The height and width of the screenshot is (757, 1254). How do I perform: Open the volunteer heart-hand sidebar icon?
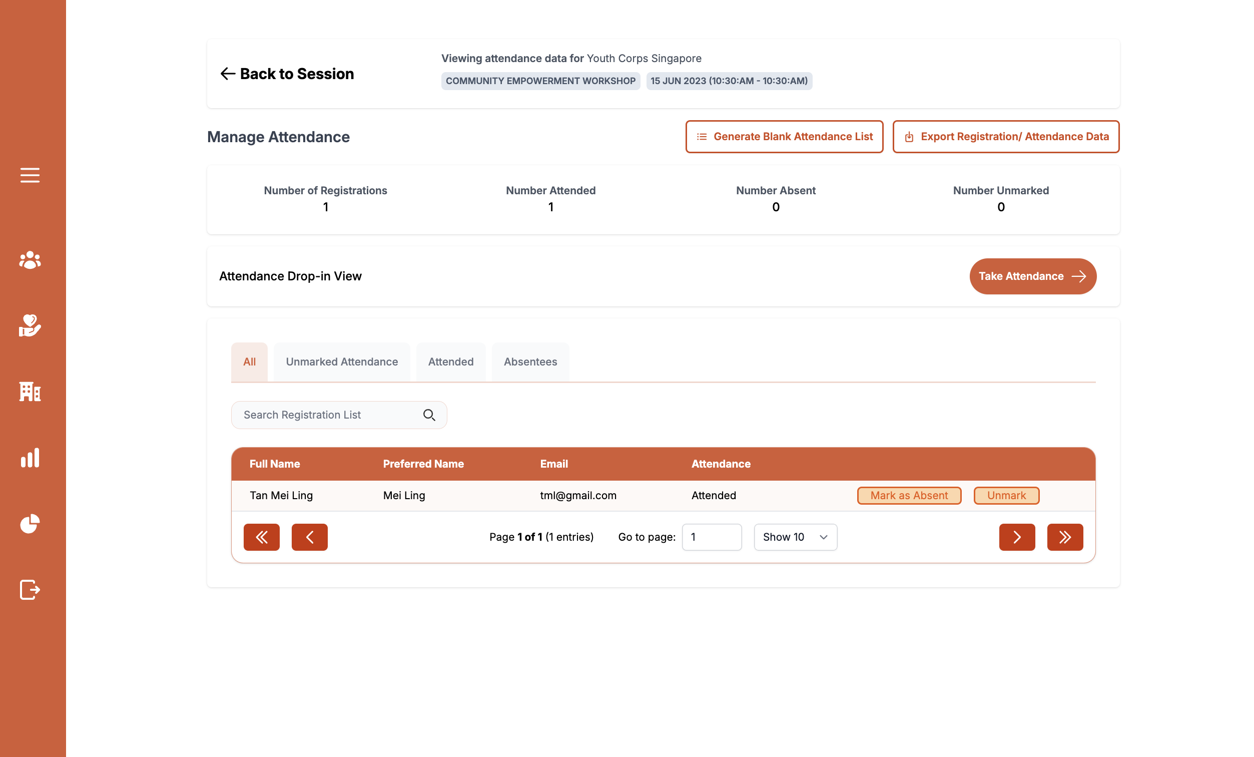30,325
